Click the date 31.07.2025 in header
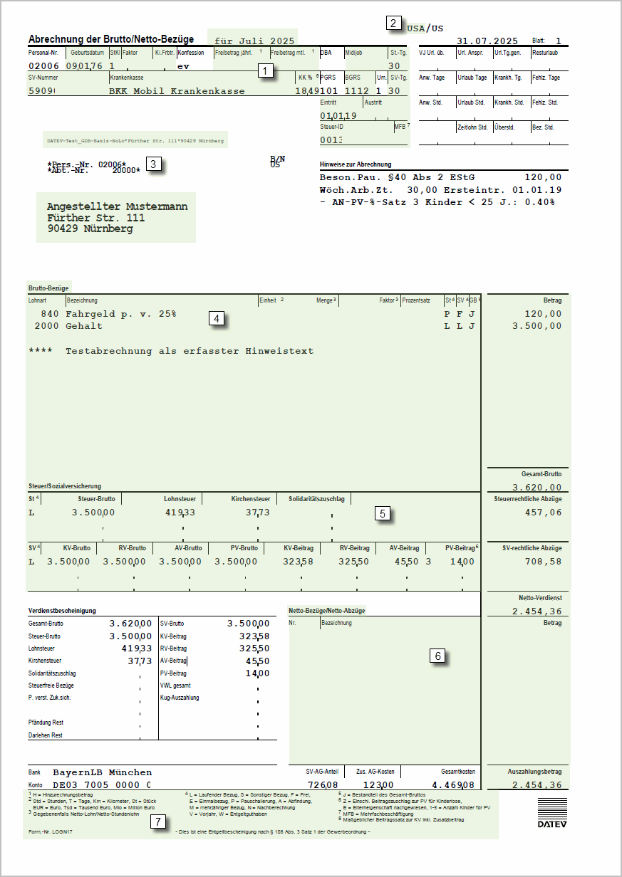 click(487, 41)
